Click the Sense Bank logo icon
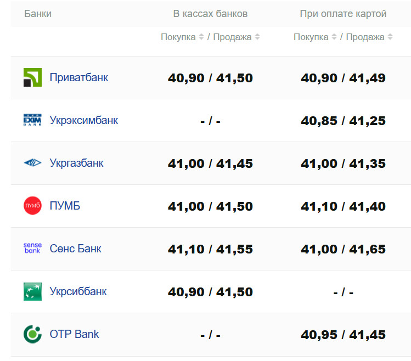 [x=32, y=249]
